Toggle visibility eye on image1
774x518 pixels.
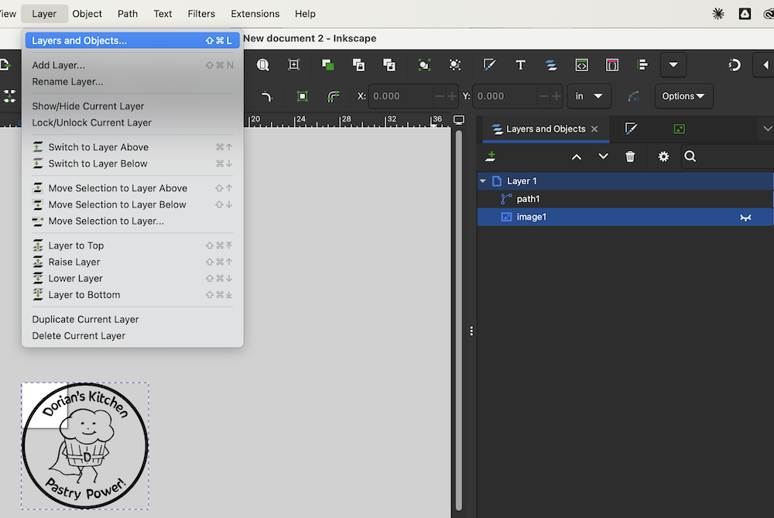[x=745, y=218]
